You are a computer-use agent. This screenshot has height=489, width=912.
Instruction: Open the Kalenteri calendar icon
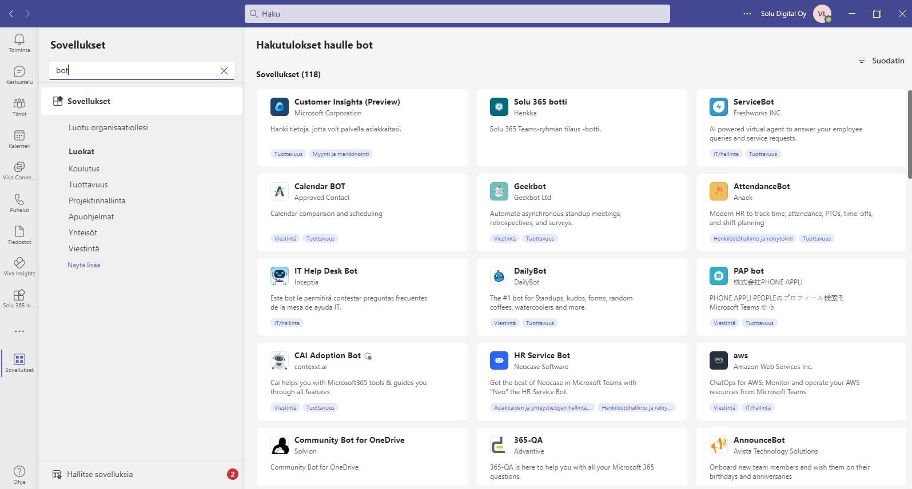[19, 138]
